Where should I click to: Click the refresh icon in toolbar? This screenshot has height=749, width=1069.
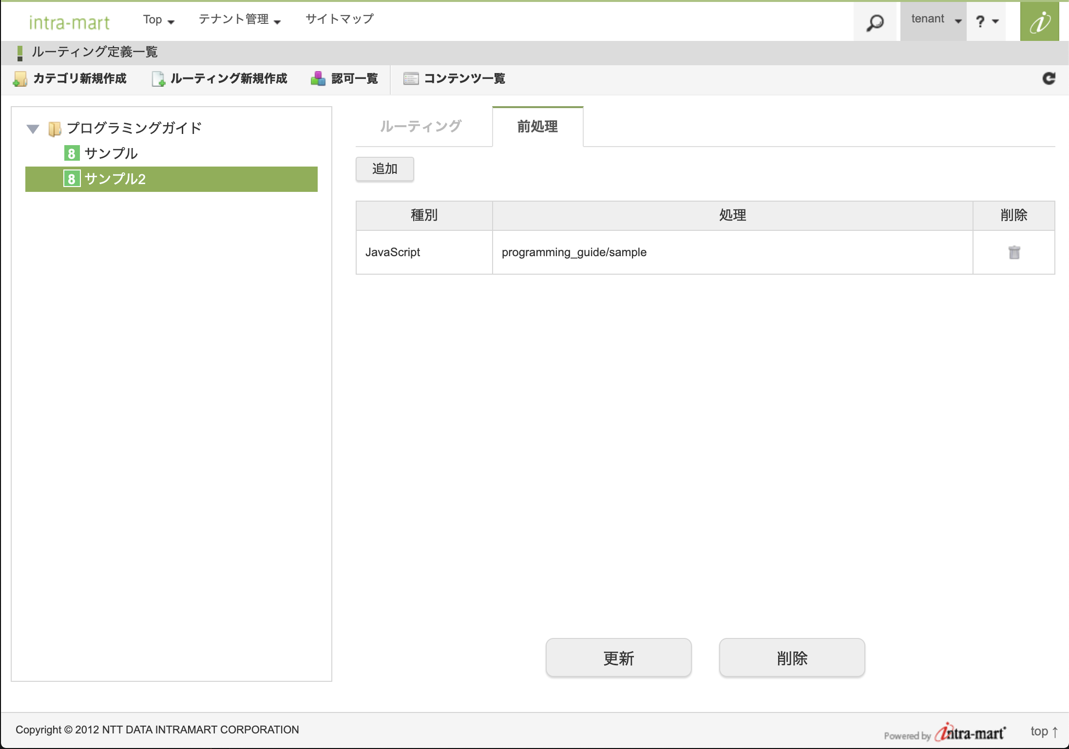coord(1049,78)
